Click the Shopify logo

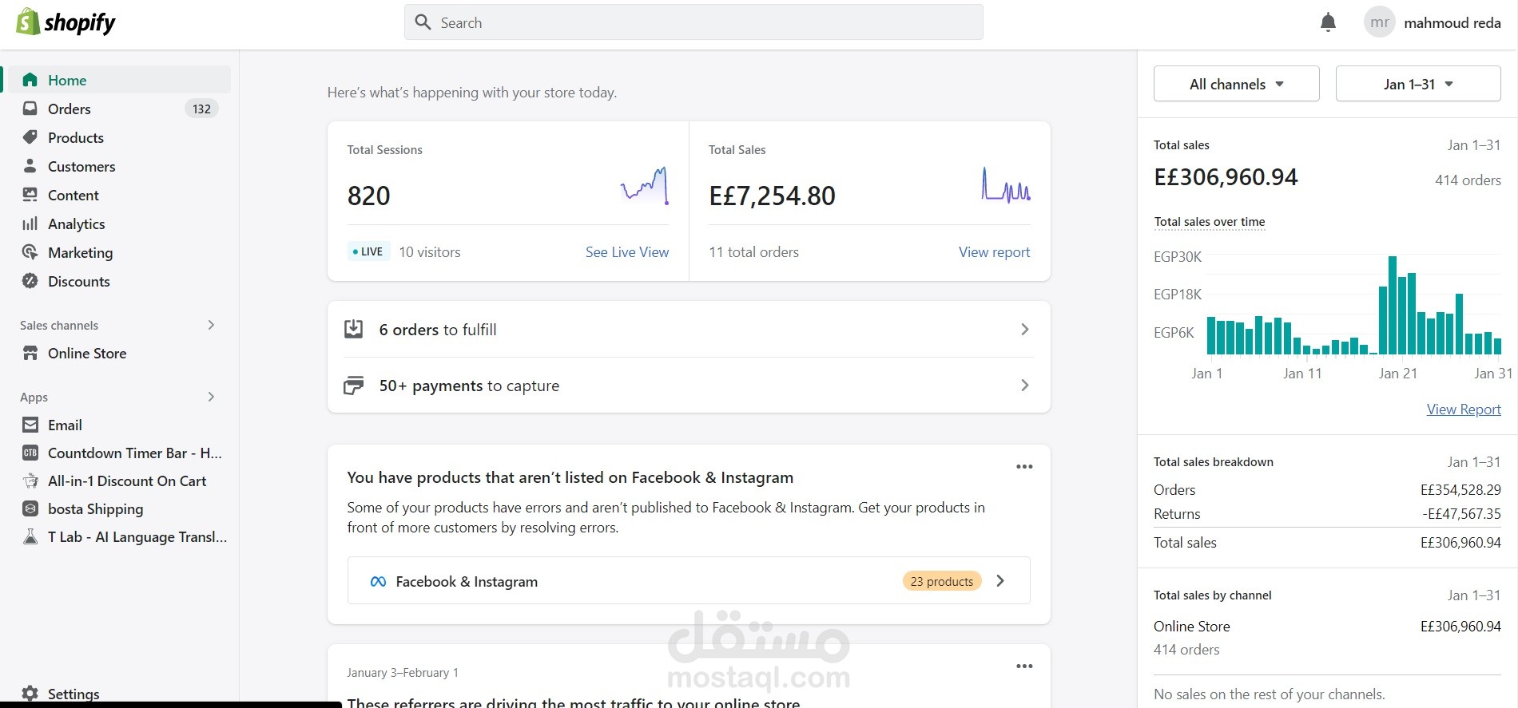coord(66,22)
